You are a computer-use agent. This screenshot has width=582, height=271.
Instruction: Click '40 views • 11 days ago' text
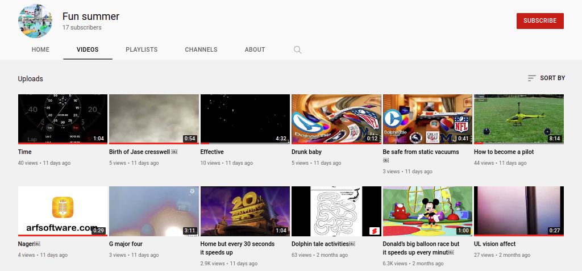click(x=44, y=163)
